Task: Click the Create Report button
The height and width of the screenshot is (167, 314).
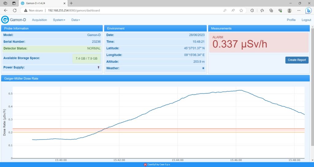Action: pyautogui.click(x=297, y=60)
